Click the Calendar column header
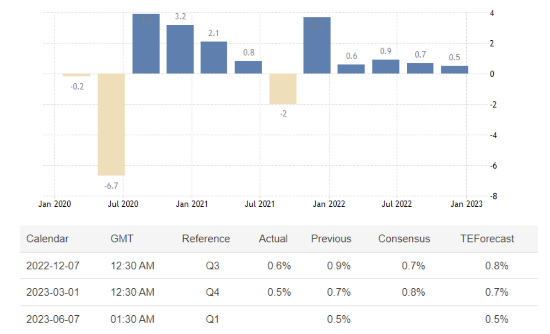This screenshot has width=550, height=334. click(x=48, y=238)
